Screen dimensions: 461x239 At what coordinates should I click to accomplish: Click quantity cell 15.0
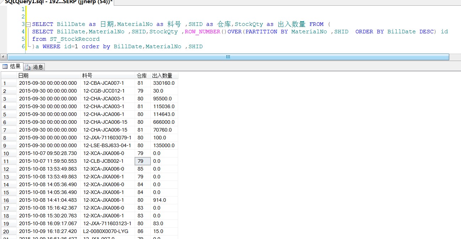(164, 231)
